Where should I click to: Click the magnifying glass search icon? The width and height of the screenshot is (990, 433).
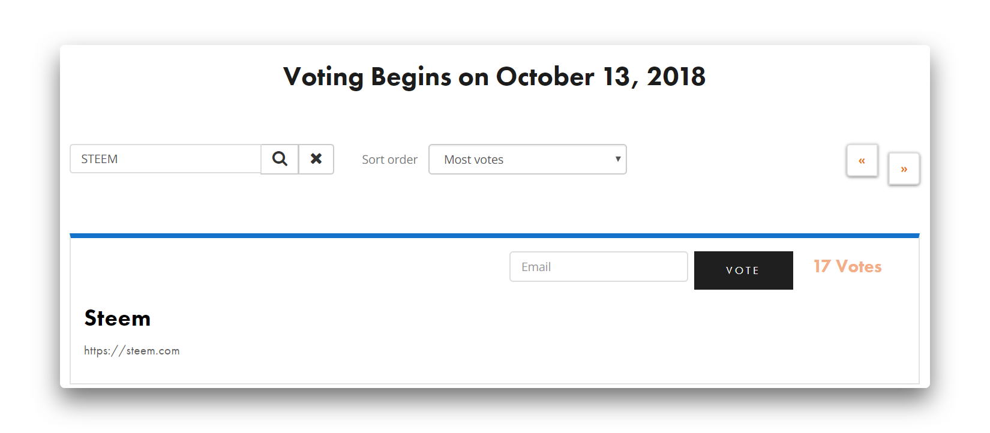click(x=280, y=159)
